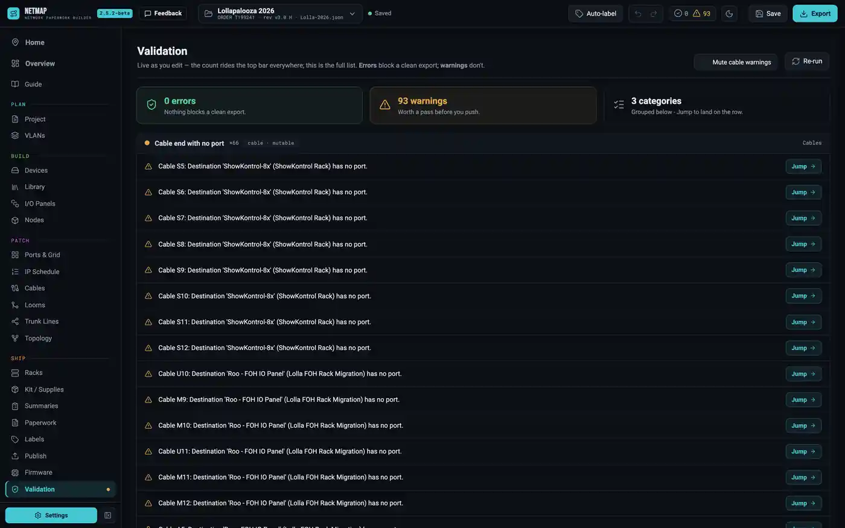Open the Topology page
This screenshot has height=528, width=845.
pyautogui.click(x=60, y=338)
